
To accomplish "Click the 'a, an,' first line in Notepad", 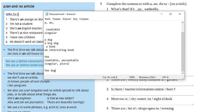I will point(49,23).
